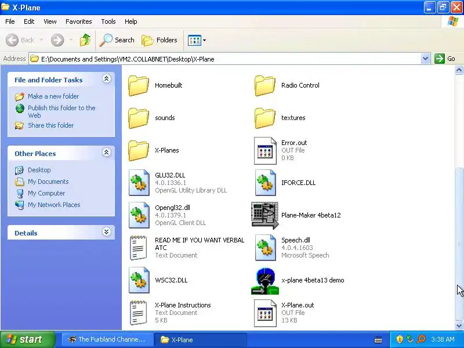Select the X-Plane.out file icon
464x348 pixels.
(x=265, y=313)
